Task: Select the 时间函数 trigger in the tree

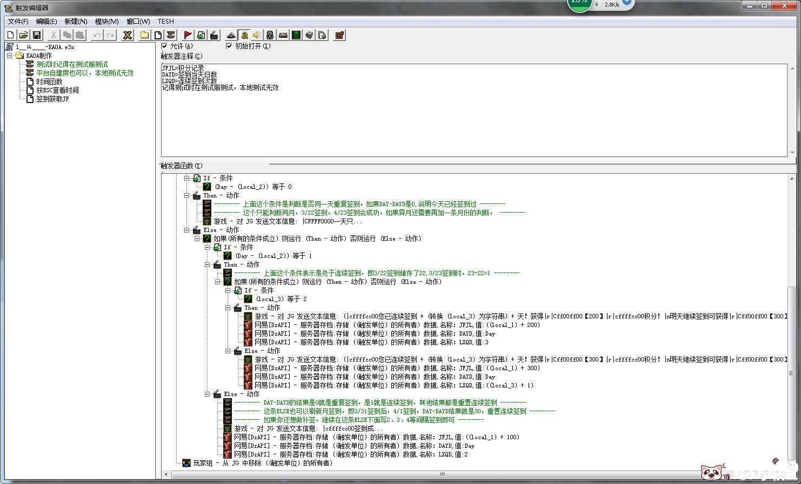Action: 49,81
